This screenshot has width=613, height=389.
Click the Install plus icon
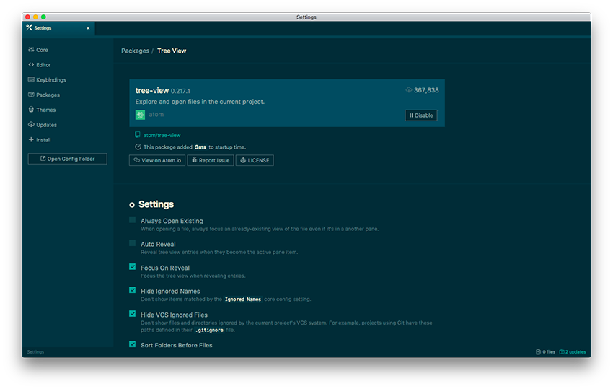31,140
